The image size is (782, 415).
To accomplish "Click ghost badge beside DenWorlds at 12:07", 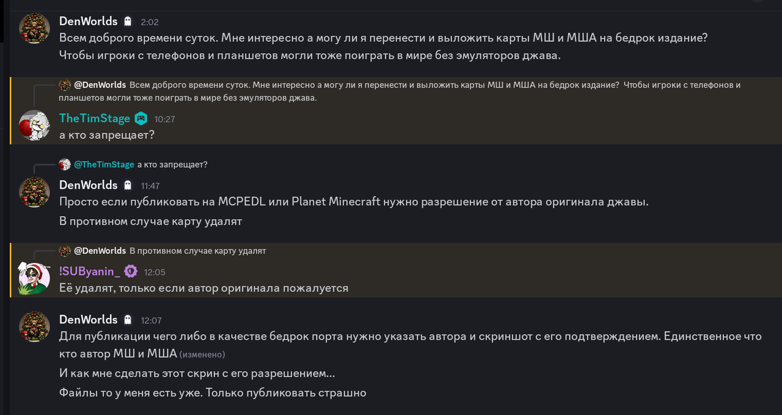I will (128, 320).
